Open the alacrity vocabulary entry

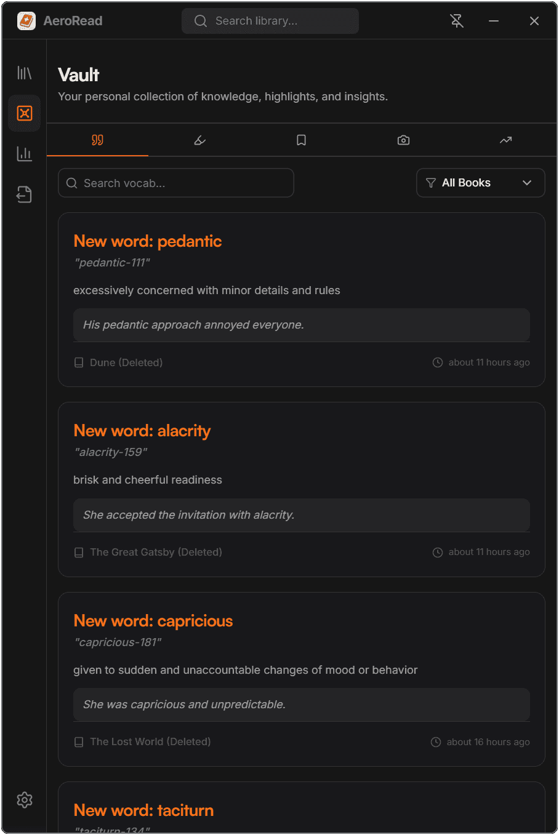142,430
